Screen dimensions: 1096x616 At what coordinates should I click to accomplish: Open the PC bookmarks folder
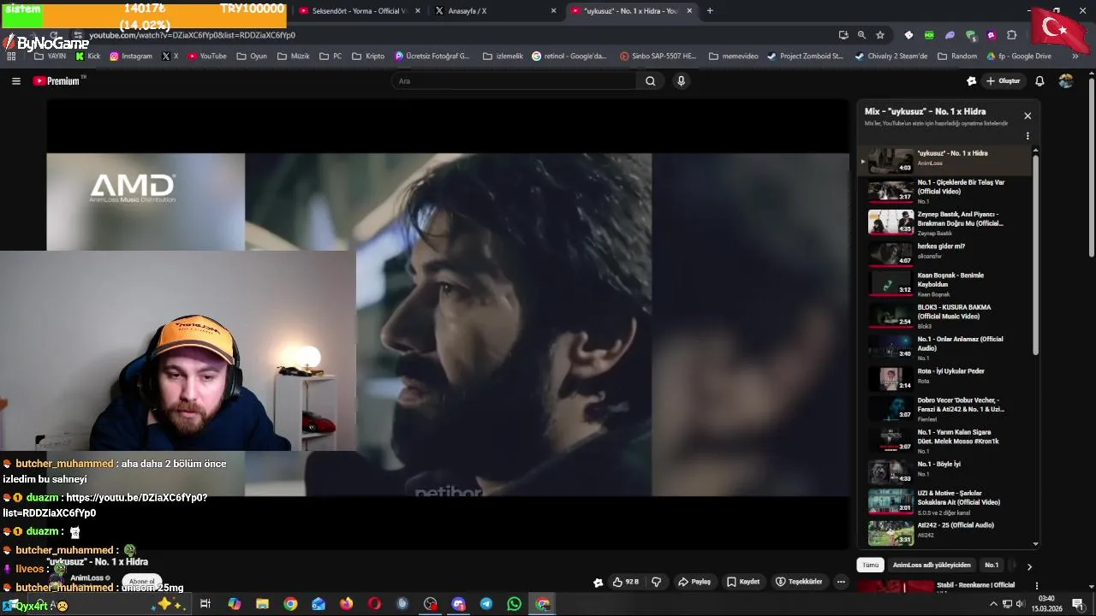pos(331,56)
